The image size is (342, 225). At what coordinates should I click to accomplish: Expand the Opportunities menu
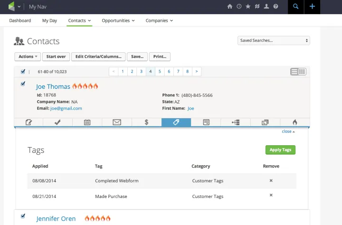118,20
